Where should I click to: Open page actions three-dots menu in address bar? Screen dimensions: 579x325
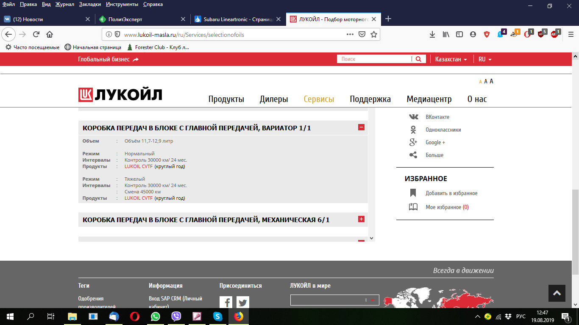(x=350, y=34)
